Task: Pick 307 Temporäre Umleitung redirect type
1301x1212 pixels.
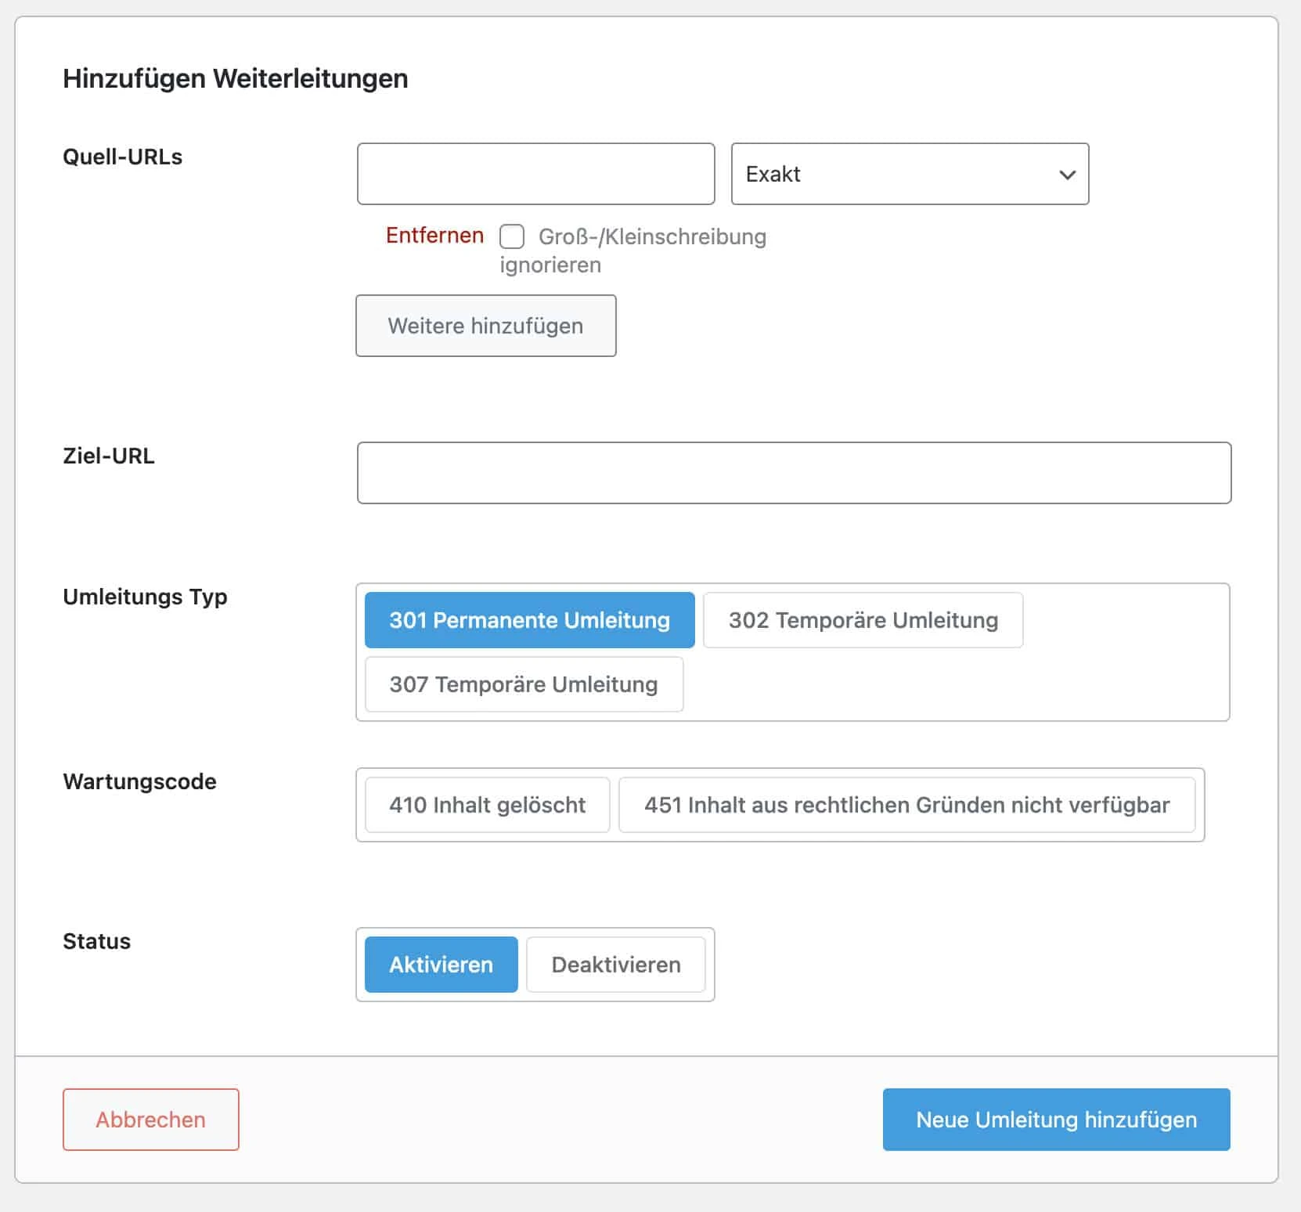Action: click(x=523, y=684)
